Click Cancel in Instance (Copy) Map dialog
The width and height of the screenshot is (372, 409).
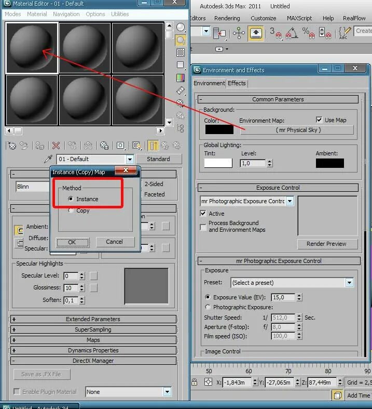115,242
